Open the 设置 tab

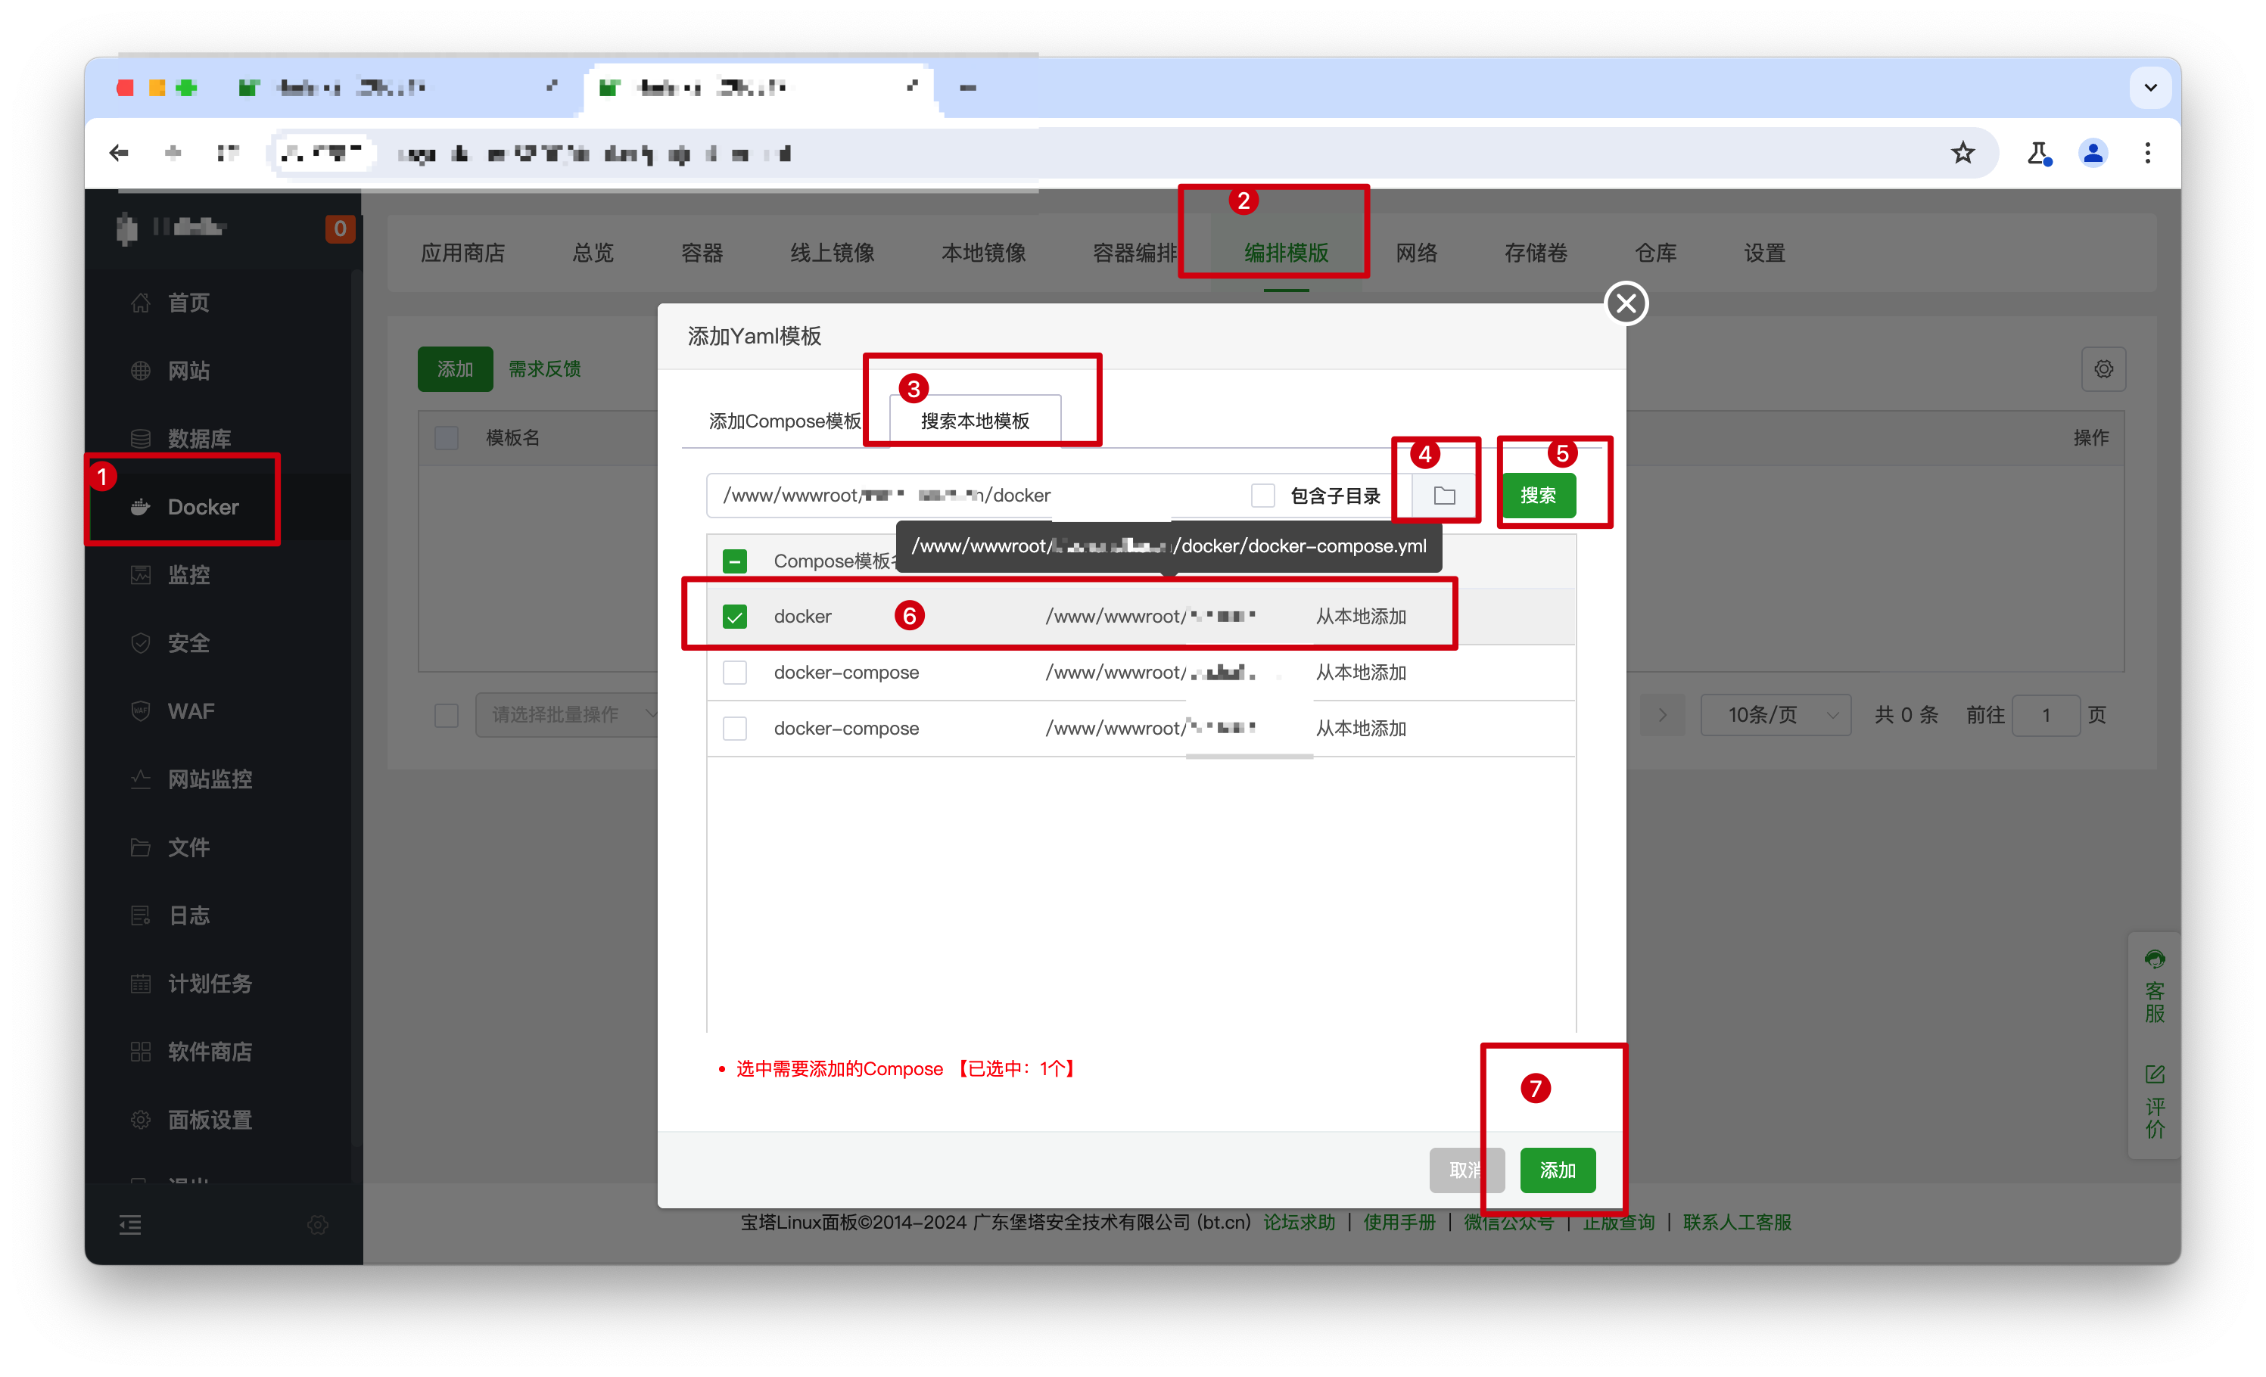click(1764, 252)
